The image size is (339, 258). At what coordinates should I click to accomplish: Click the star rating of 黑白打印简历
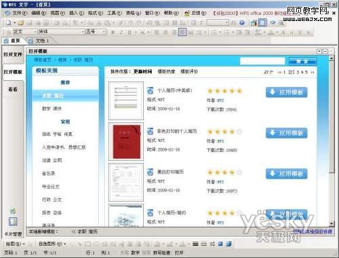click(x=224, y=172)
